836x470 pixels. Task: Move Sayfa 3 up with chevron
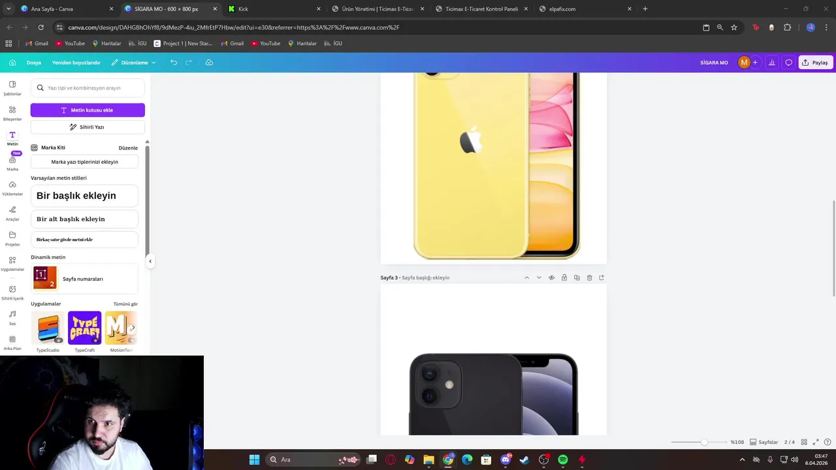[x=526, y=277]
